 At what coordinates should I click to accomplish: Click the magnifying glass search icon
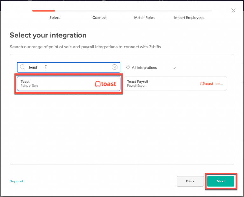[x=23, y=67]
